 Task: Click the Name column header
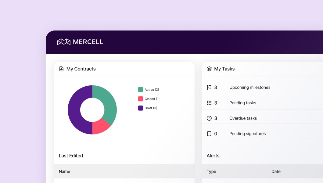[64, 171]
